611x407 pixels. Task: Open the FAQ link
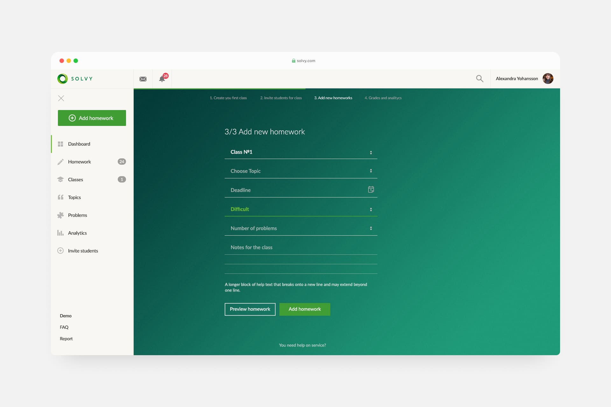click(64, 327)
